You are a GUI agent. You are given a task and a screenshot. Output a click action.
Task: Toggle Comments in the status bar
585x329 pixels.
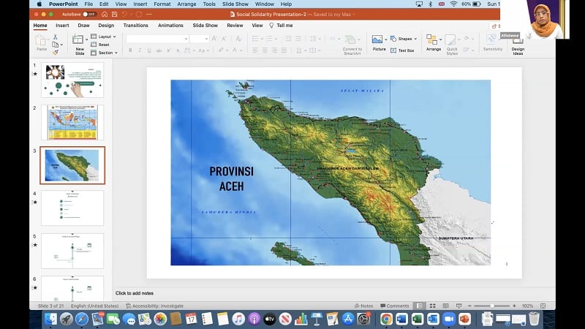click(395, 306)
